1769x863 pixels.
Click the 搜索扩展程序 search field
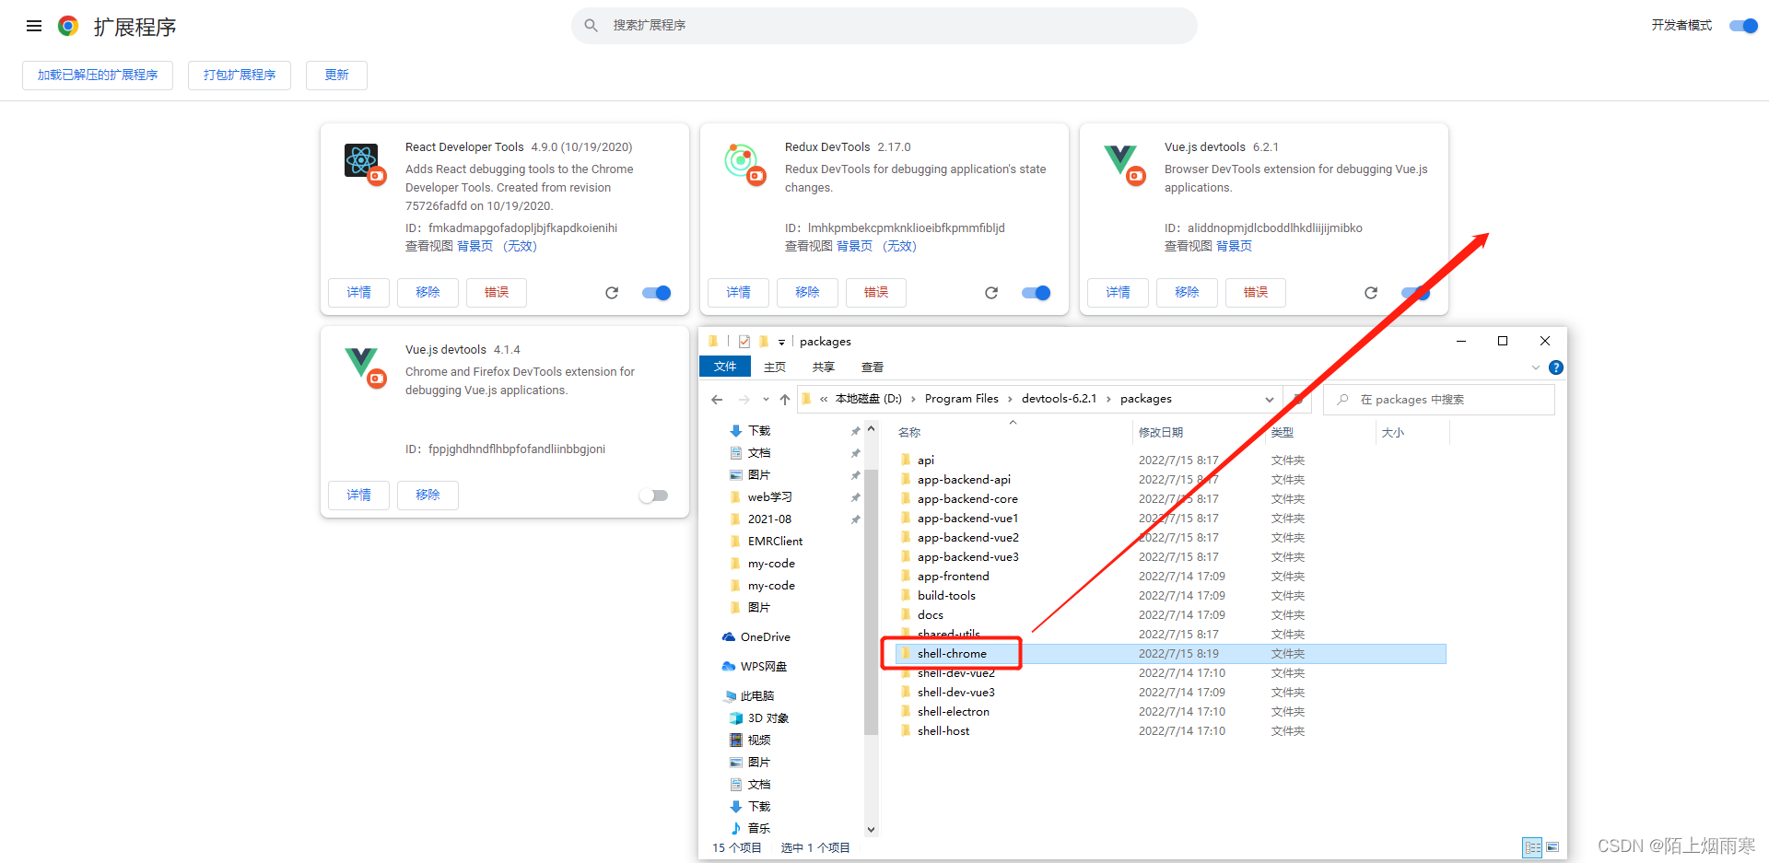pyautogui.click(x=884, y=26)
